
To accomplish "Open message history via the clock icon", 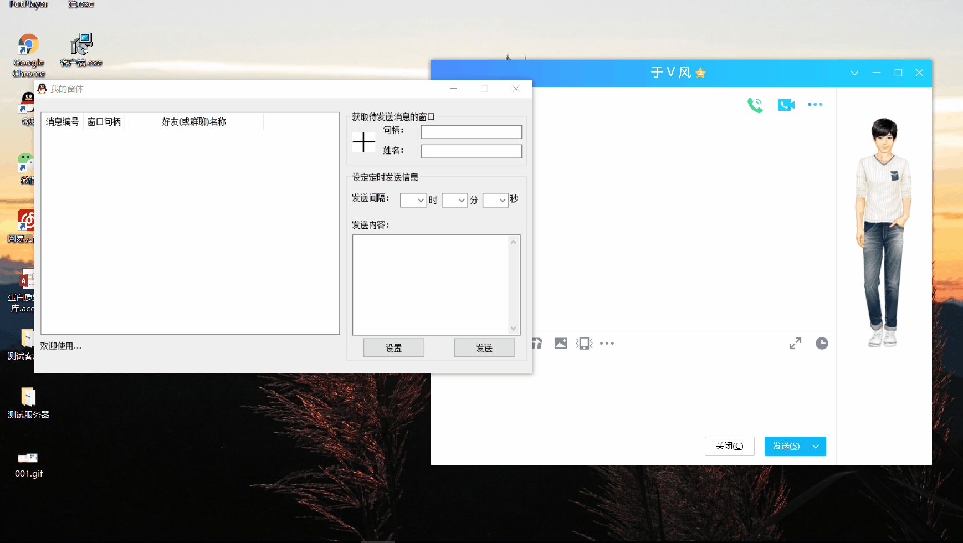I will pos(822,343).
